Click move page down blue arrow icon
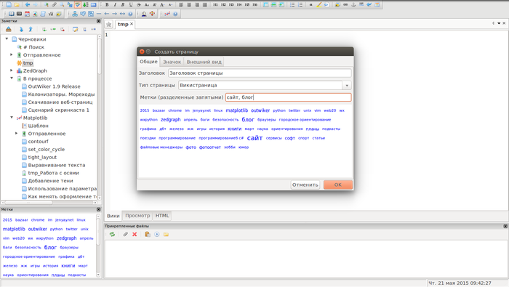This screenshot has width=509, height=287. (21, 30)
